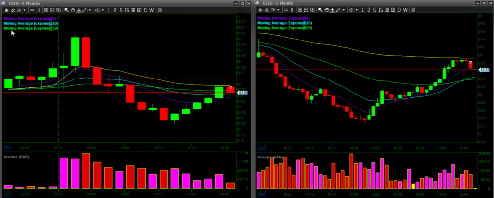Screen dimensions: 494x198
Task: Click the CELG--5 Minute window title
Action: coord(23,3)
